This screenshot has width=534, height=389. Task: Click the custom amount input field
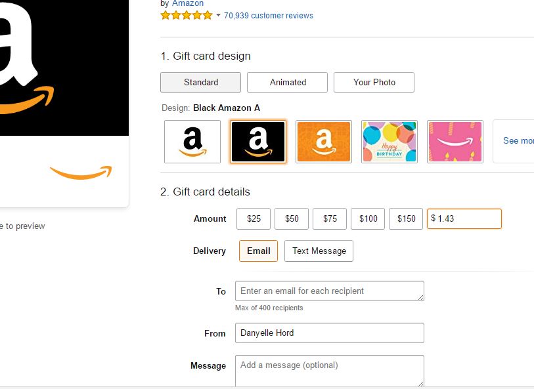coord(464,218)
